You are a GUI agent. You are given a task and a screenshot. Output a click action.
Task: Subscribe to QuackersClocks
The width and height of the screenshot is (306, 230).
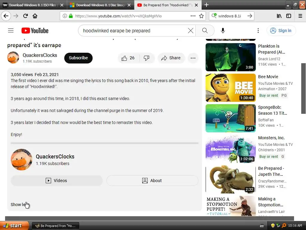pos(78,58)
